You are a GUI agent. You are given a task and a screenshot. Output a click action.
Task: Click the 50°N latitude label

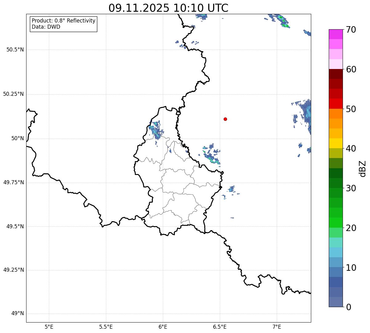coord(18,138)
